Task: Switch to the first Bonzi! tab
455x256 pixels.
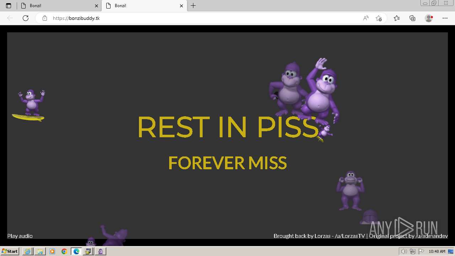Action: pos(59,6)
